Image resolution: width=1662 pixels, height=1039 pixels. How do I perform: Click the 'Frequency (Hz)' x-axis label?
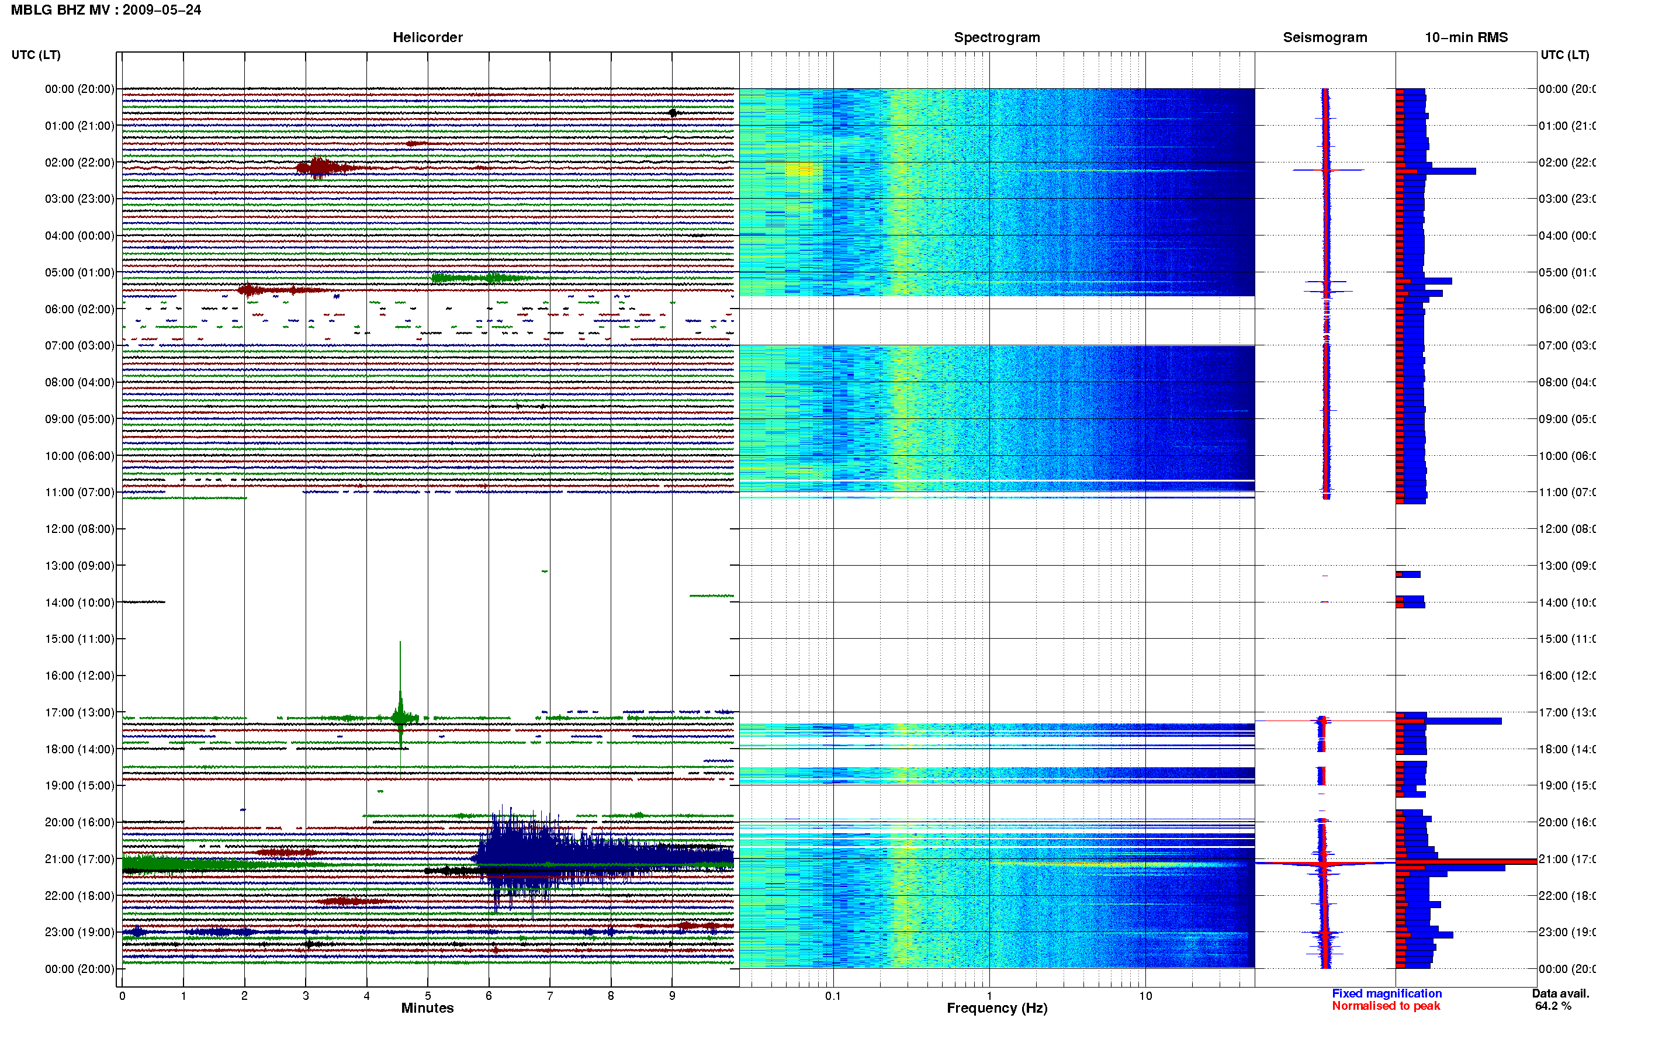[x=997, y=1008]
